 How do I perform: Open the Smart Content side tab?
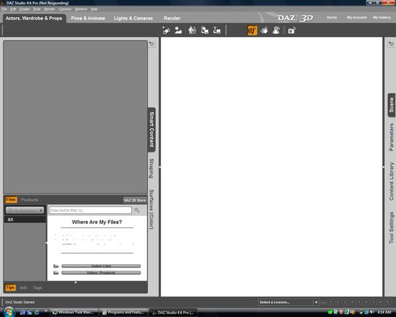(x=152, y=129)
